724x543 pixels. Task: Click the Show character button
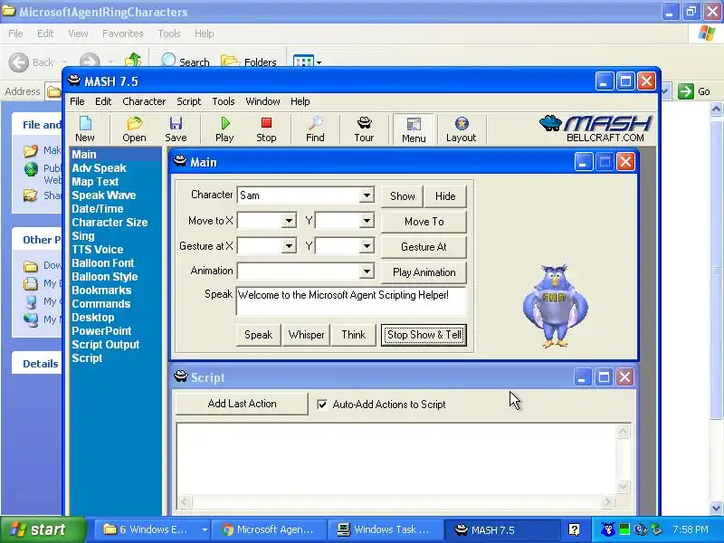click(402, 196)
